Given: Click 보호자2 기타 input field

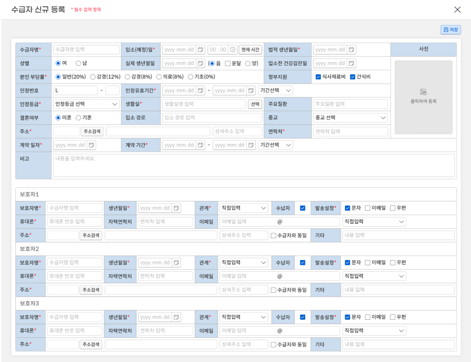Looking at the screenshot, I should pyautogui.click(x=399, y=290).
